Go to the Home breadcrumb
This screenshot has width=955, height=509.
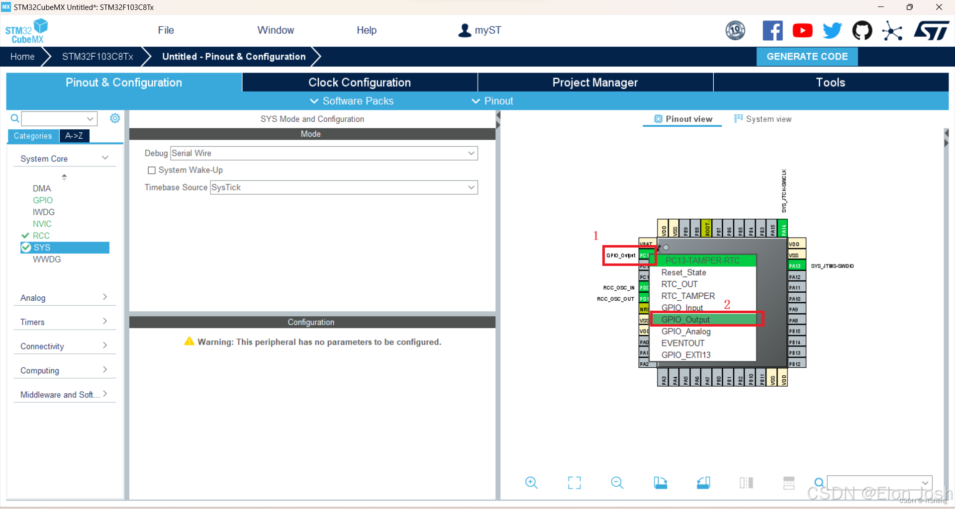click(22, 57)
